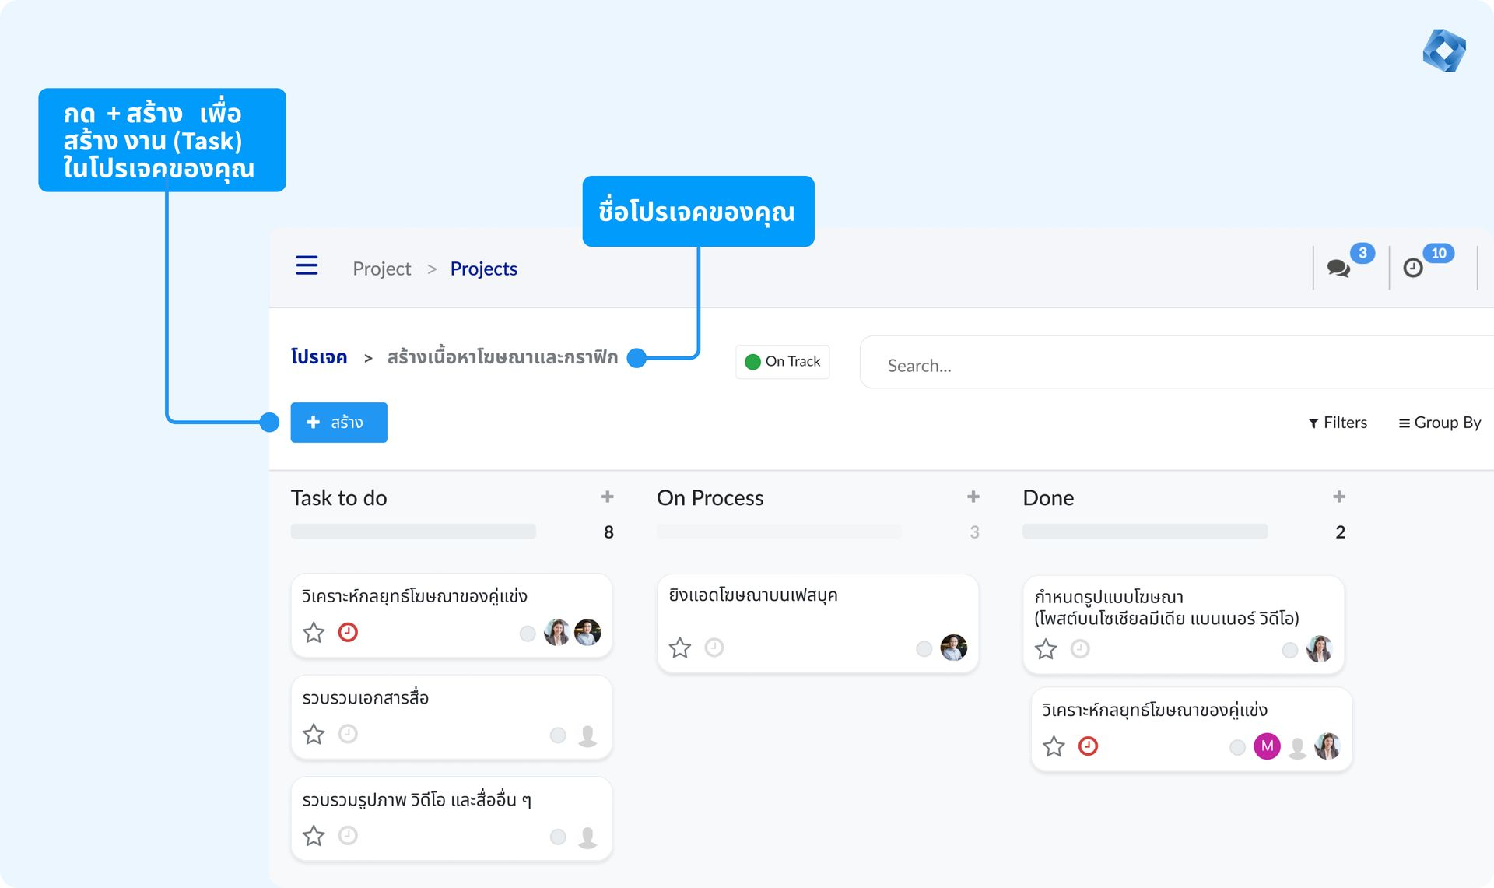Focus the Search... input field

pyautogui.click(x=1177, y=363)
